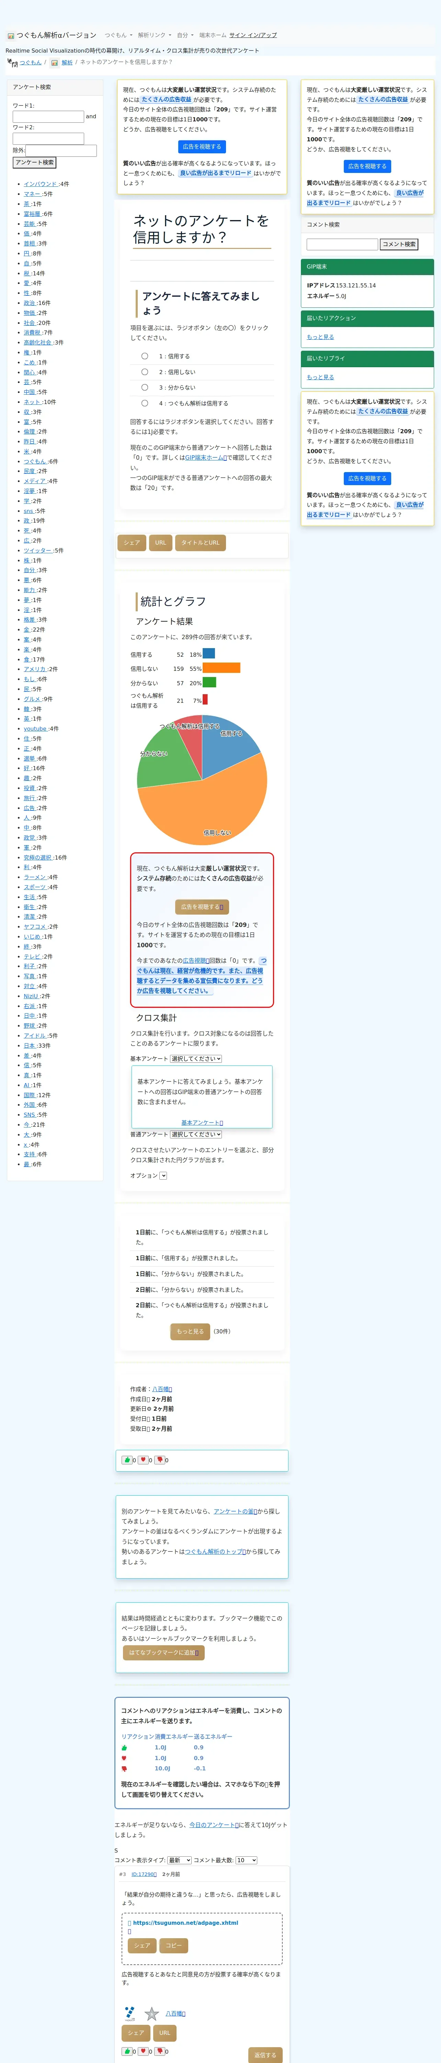Screen dimensions: 441x2063
Task: Click もっと見る under 届いたリプライ
Action: (320, 377)
